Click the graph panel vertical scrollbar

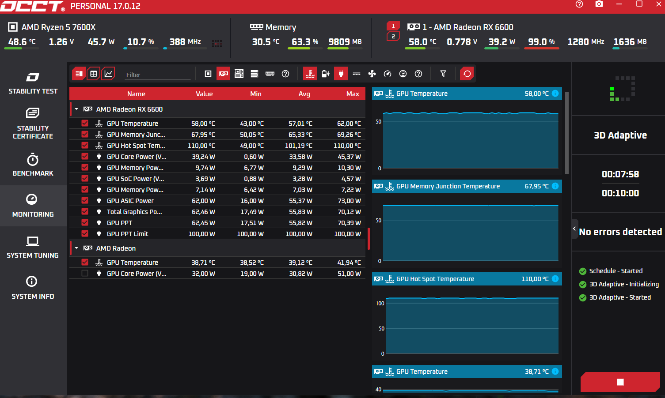tap(567, 132)
